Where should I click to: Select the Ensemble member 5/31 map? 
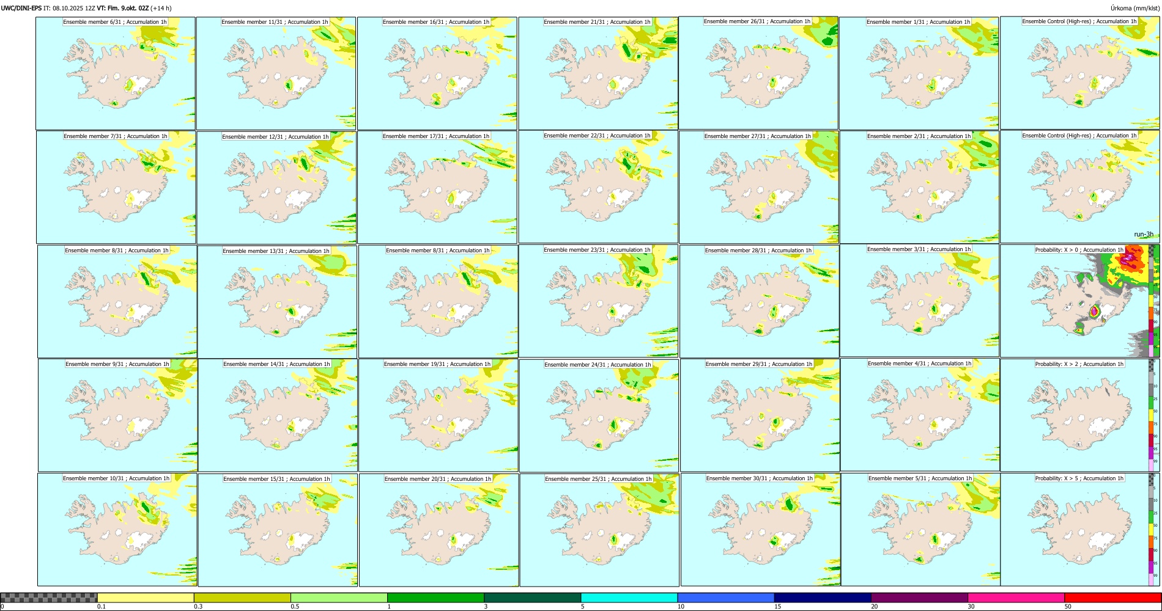tap(921, 530)
